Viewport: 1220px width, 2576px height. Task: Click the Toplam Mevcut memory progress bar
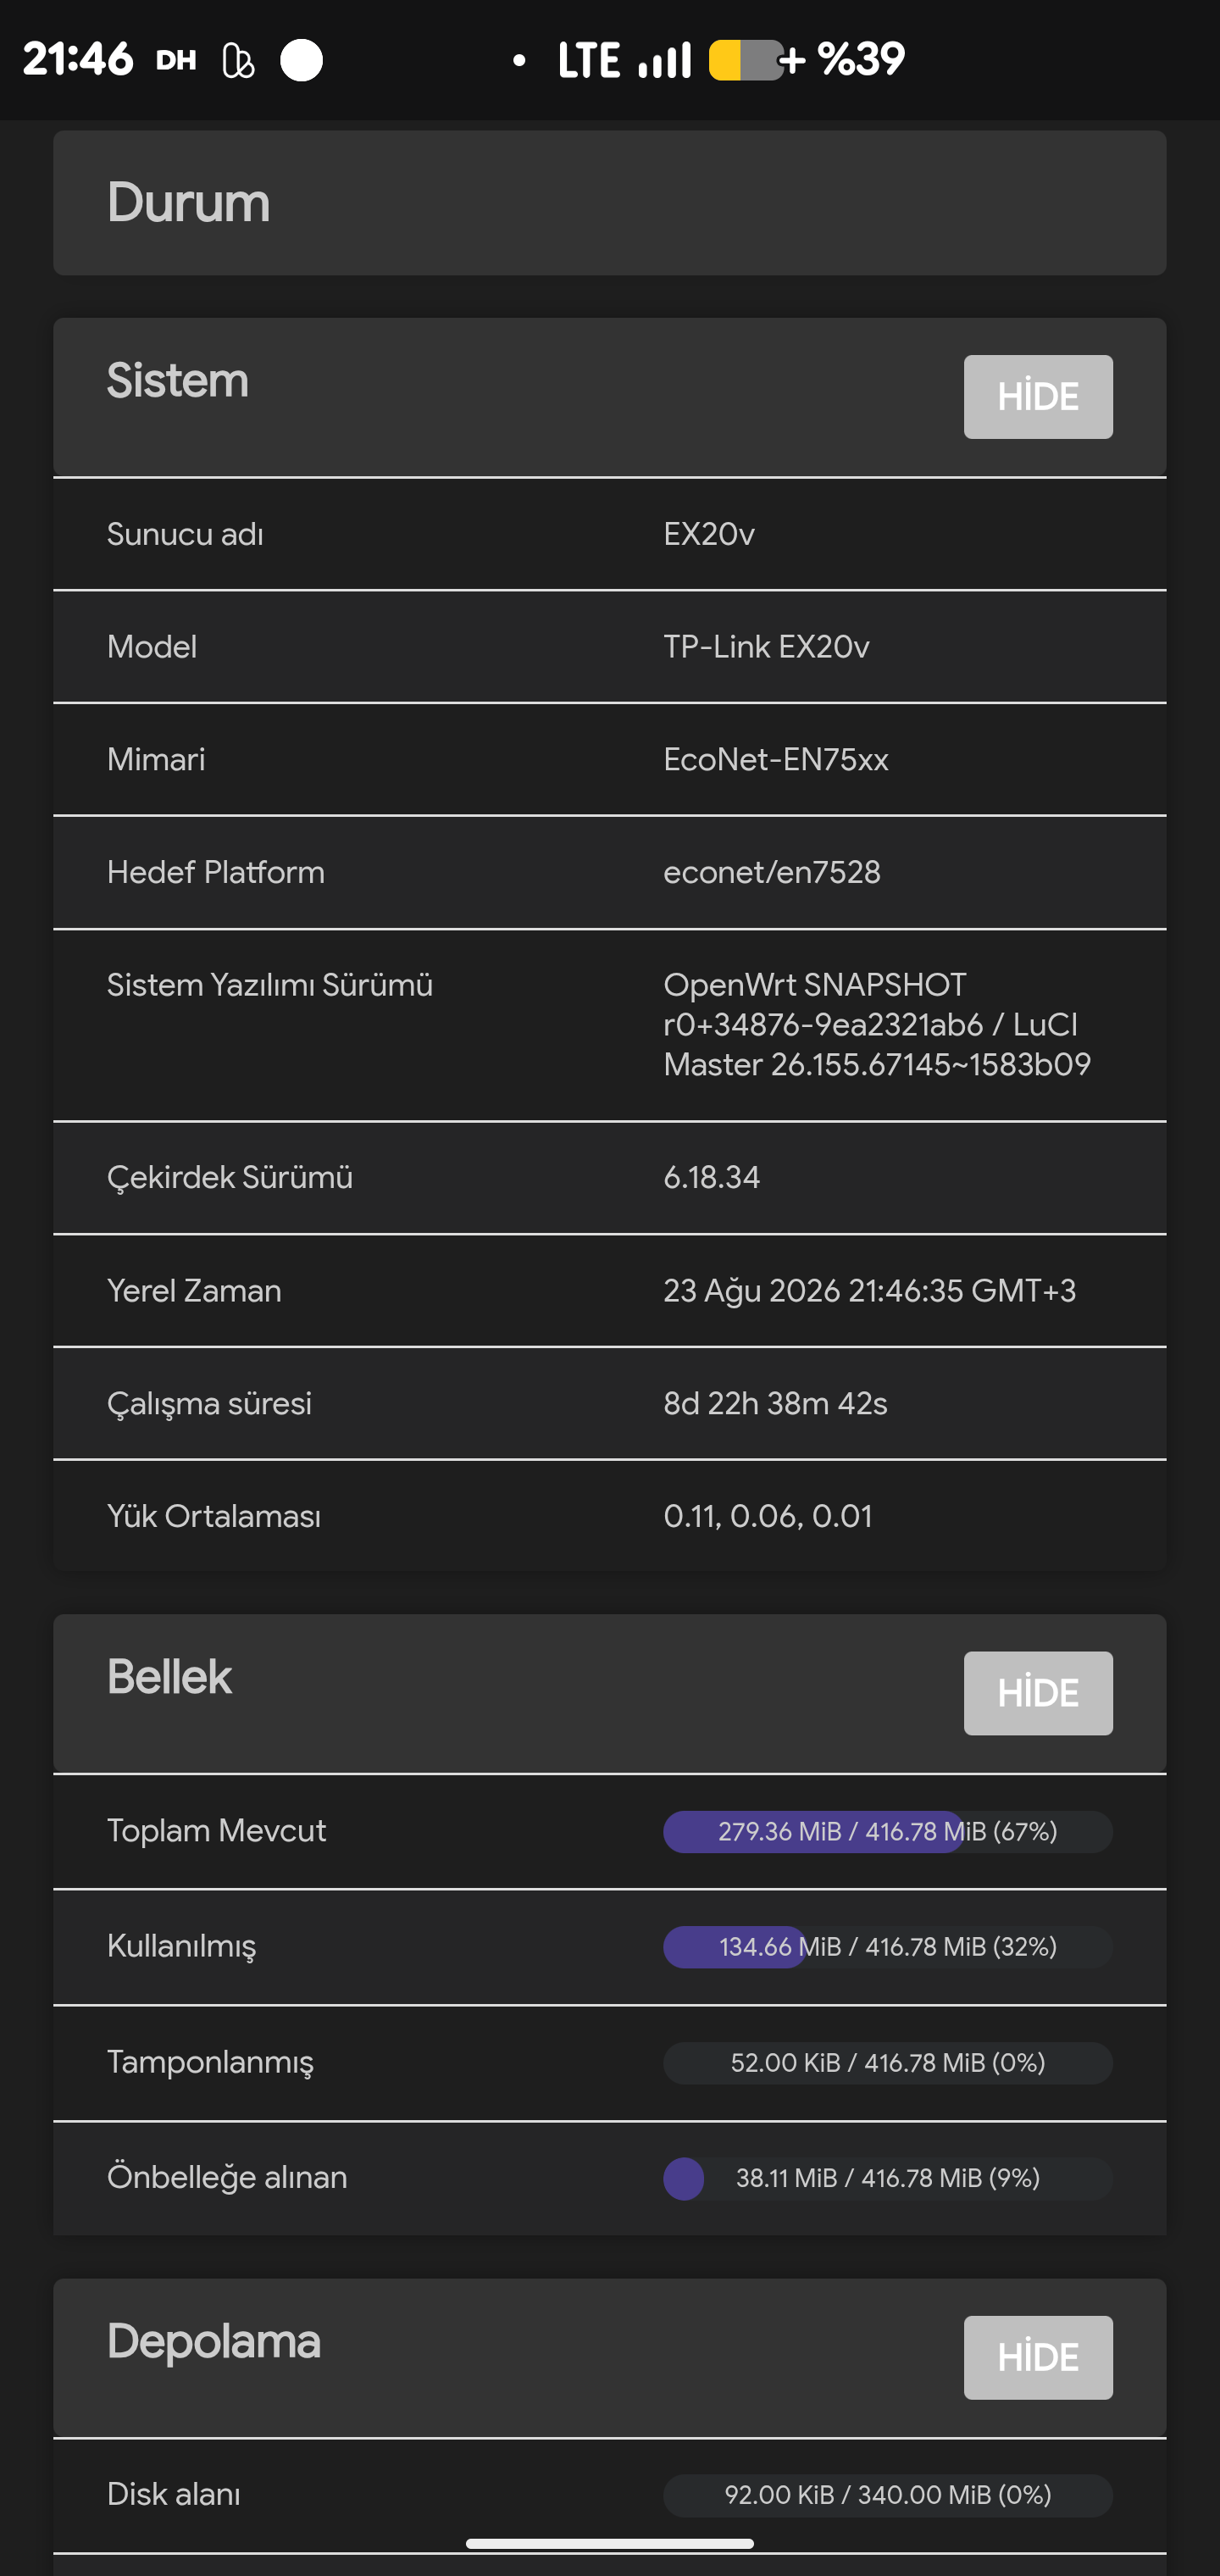click(x=888, y=1831)
